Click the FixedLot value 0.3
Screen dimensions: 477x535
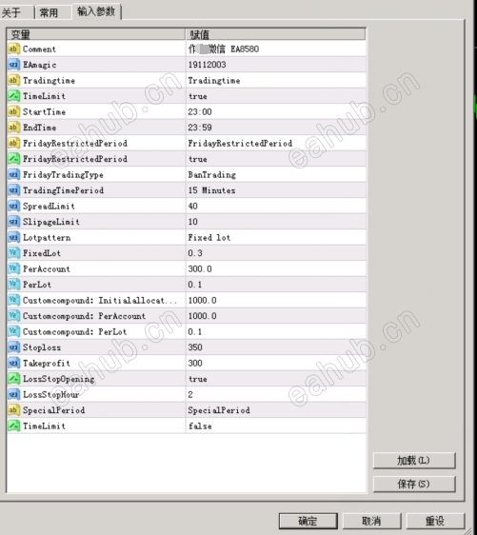[195, 253]
